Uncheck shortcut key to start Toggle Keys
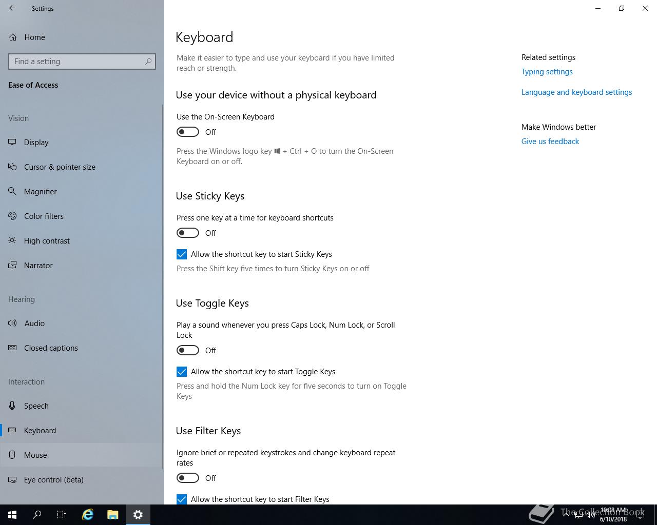 (182, 372)
